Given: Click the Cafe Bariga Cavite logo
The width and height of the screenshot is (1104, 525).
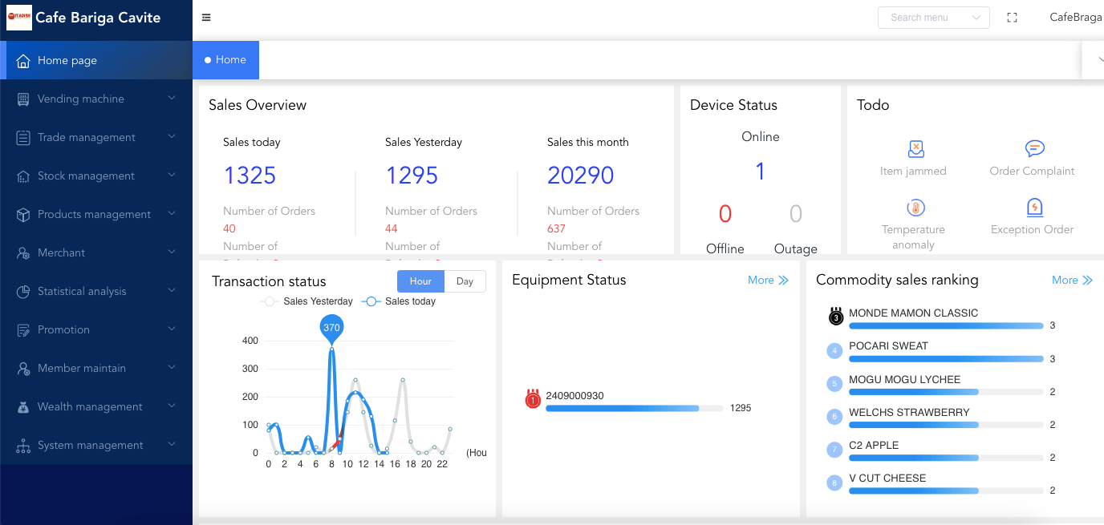Looking at the screenshot, I should click(19, 18).
